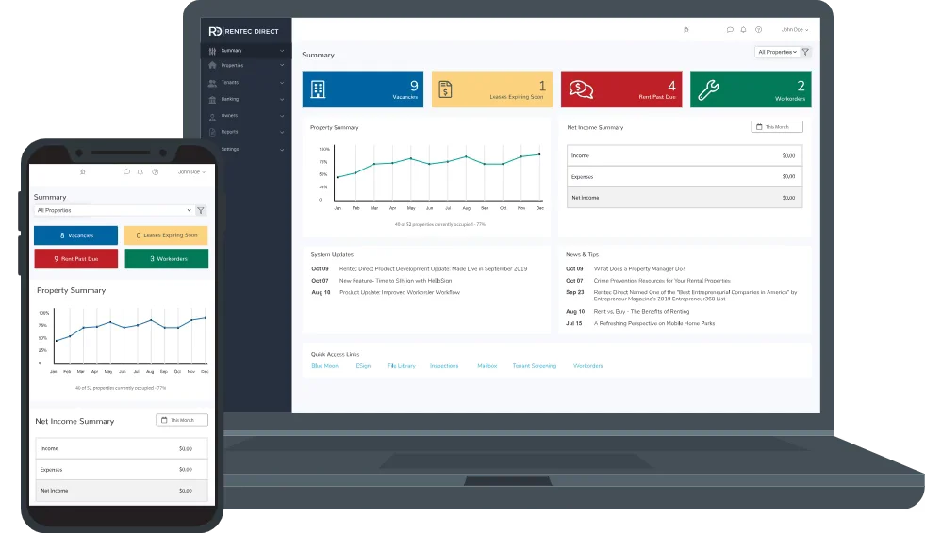Open John Doe user menu on laptop
The image size is (925, 533).
coord(795,29)
